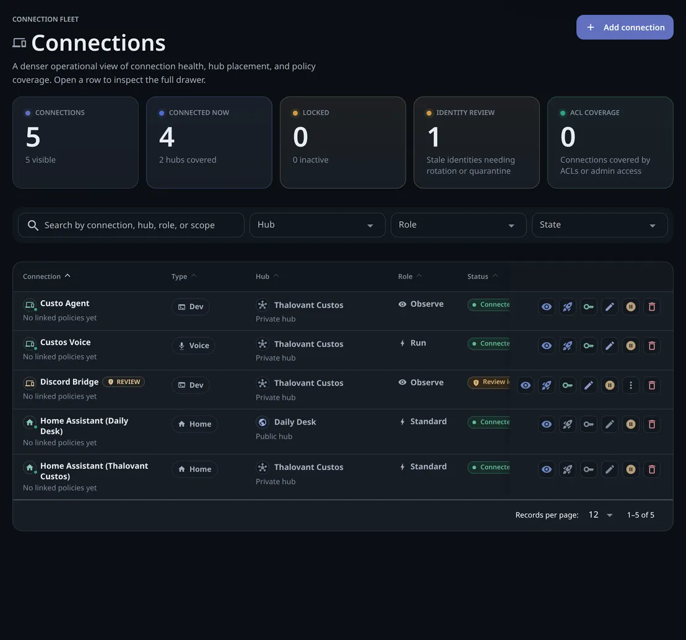The height and width of the screenshot is (640, 686).
Task: Click the rocket icon in Custo Agent row
Action: point(568,307)
